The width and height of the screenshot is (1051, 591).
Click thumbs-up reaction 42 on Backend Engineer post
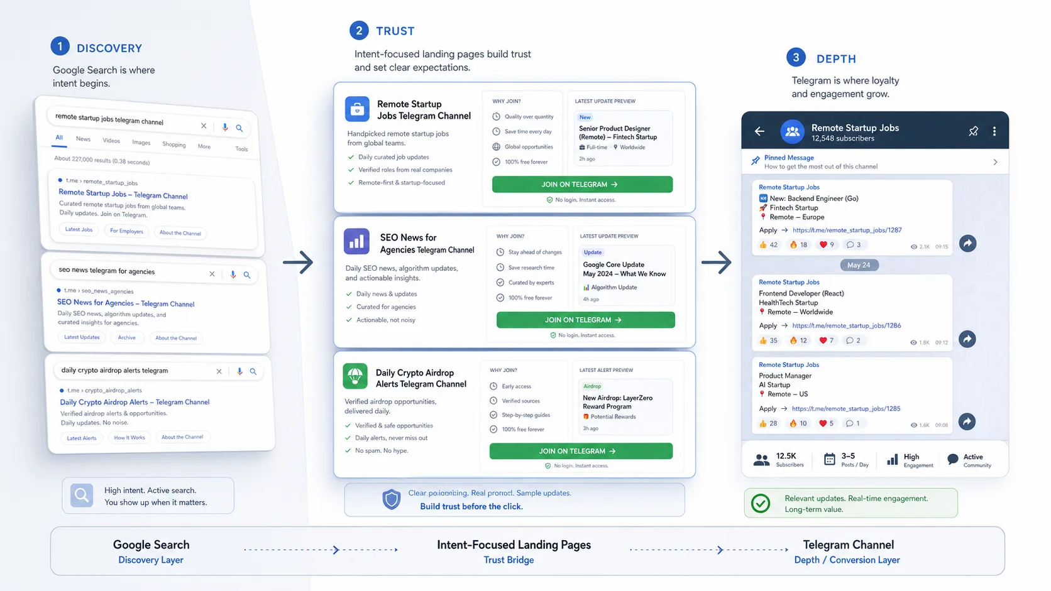768,245
